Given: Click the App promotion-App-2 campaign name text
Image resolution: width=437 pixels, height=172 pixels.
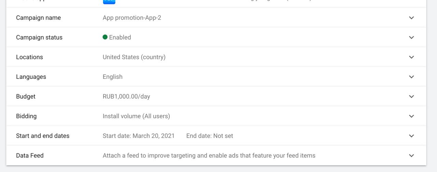Looking at the screenshot, I should tap(132, 18).
